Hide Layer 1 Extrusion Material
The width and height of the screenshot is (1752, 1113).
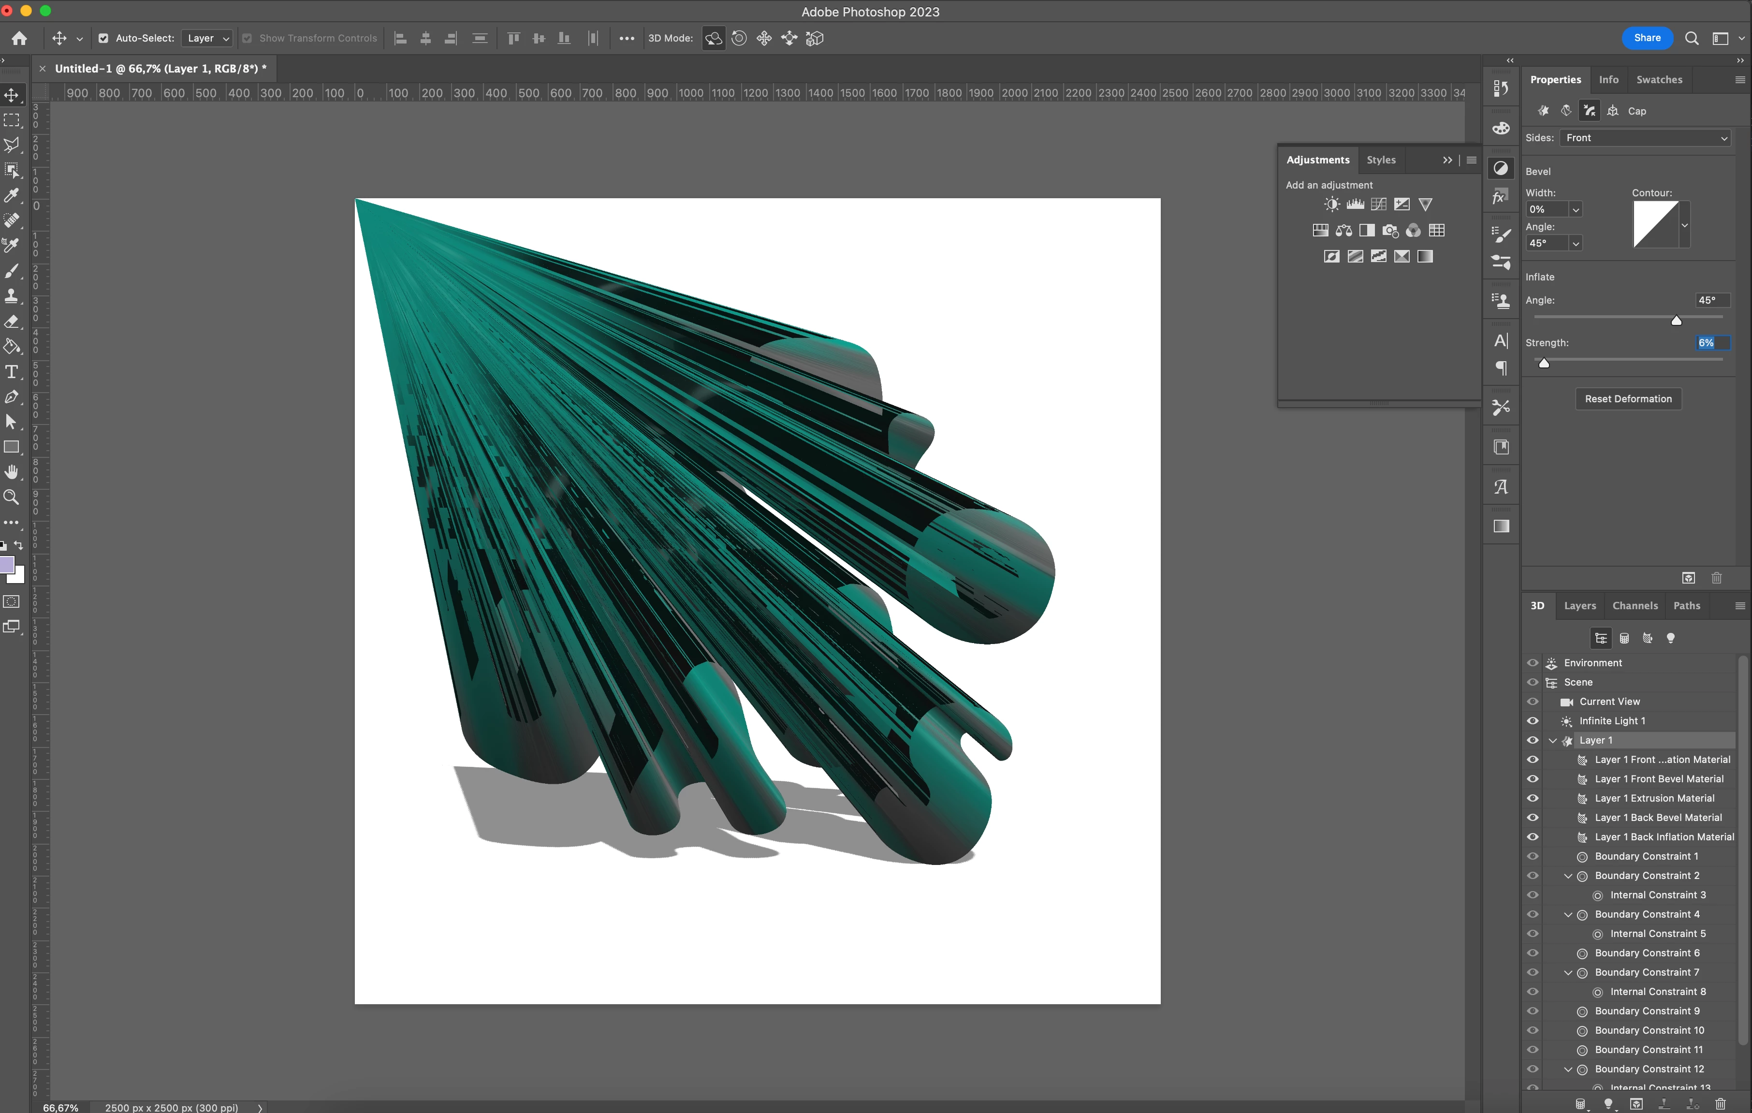1532,798
